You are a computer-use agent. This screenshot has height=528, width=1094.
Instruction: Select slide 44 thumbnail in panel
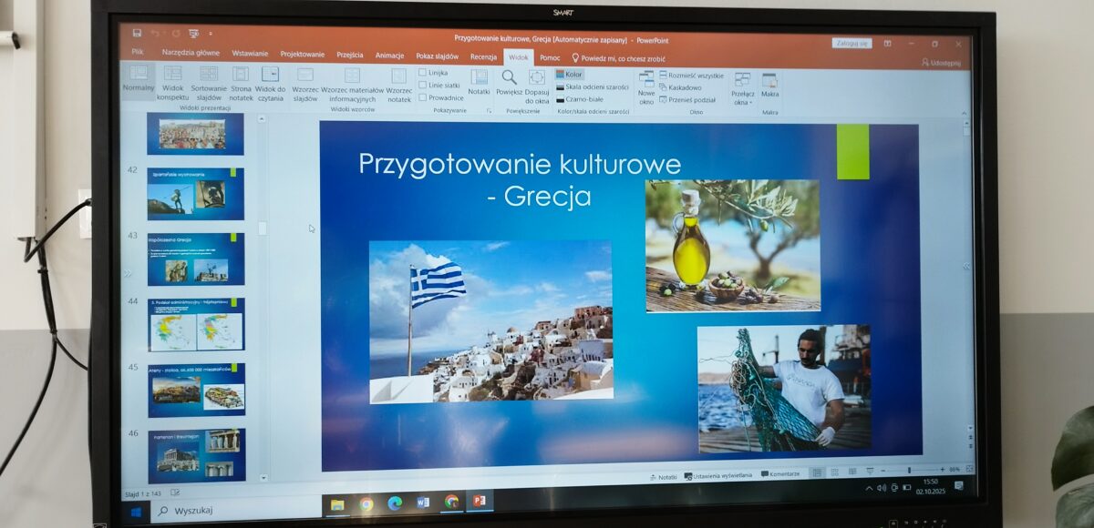tap(196, 325)
